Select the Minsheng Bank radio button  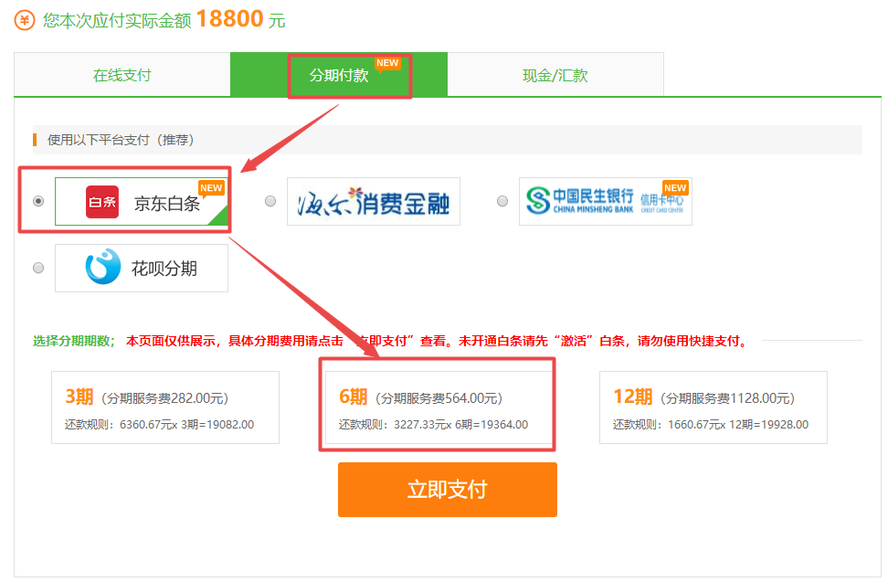pos(502,201)
